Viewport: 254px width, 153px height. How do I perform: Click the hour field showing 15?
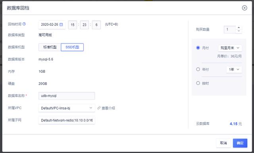coord(72,25)
